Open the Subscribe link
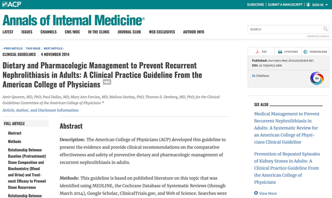The width and height of the screenshot is (332, 198). pos(256,5)
